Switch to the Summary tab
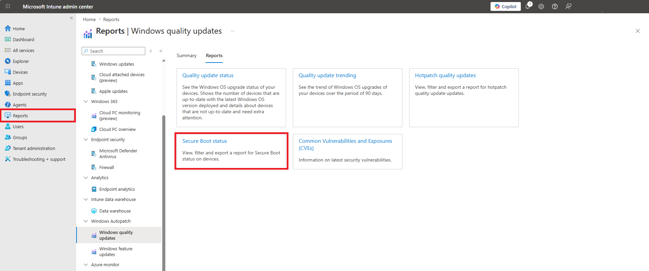The height and width of the screenshot is (271, 649). [x=186, y=55]
